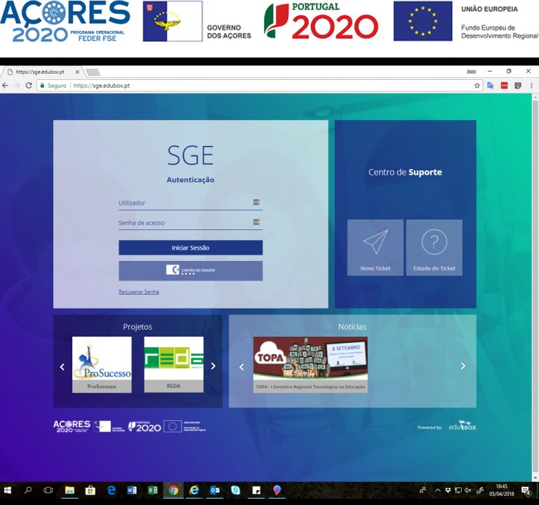Click the Recuperar Senha link
Image resolution: width=539 pixels, height=505 pixels.
tap(138, 292)
